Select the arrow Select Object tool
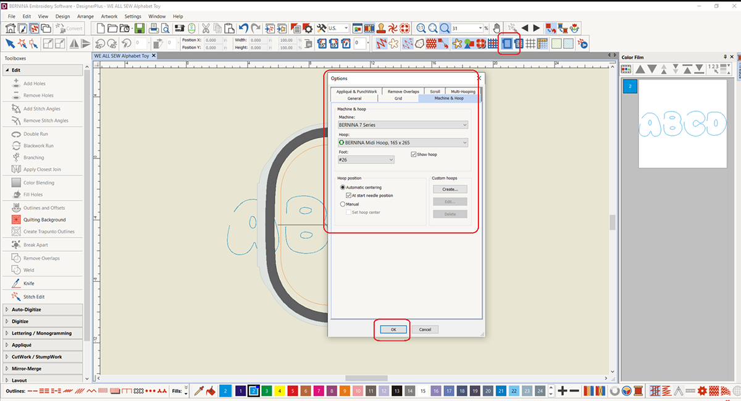The image size is (741, 401). click(x=10, y=44)
